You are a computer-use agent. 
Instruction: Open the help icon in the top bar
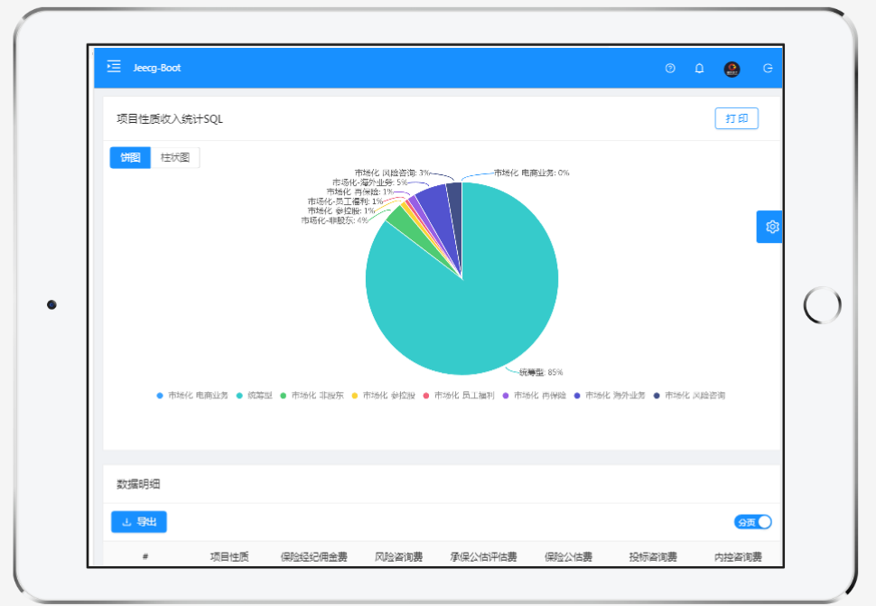pyautogui.click(x=669, y=68)
